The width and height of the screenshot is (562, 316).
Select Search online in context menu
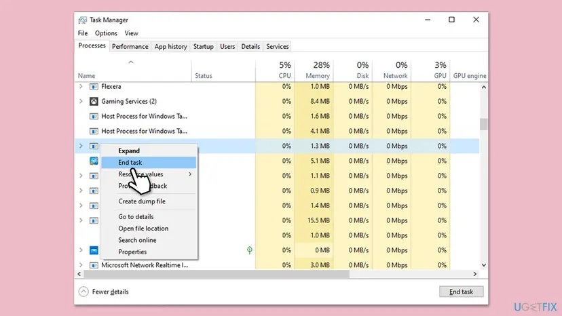tap(149, 240)
